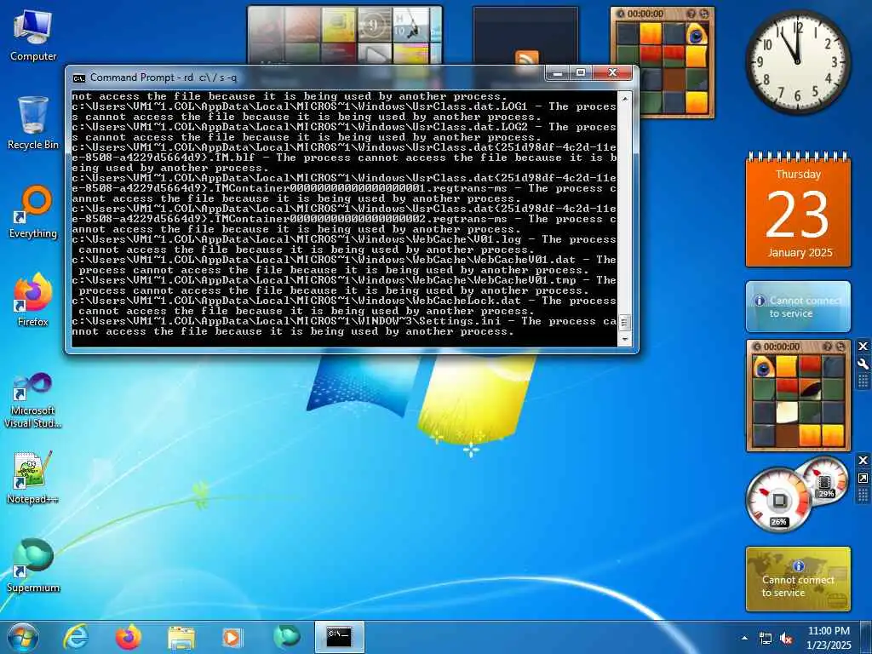Maximize the Command Prompt window
The image size is (872, 654).
coord(581,73)
